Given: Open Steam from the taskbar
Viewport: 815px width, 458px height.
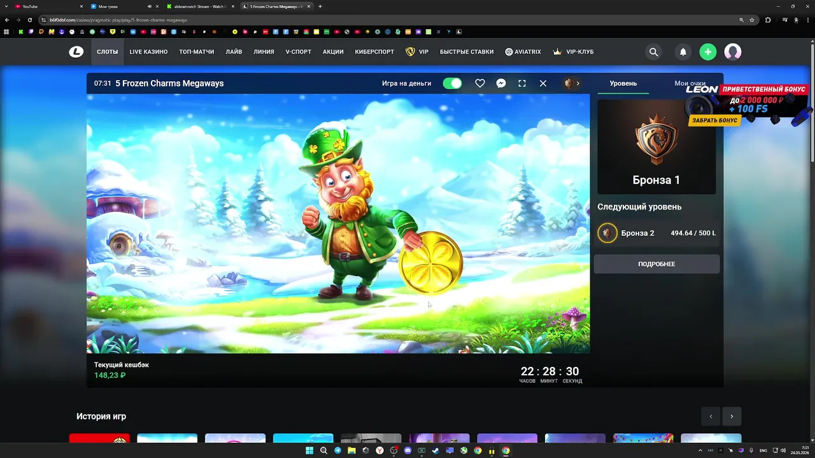Looking at the screenshot, I should pos(436,450).
